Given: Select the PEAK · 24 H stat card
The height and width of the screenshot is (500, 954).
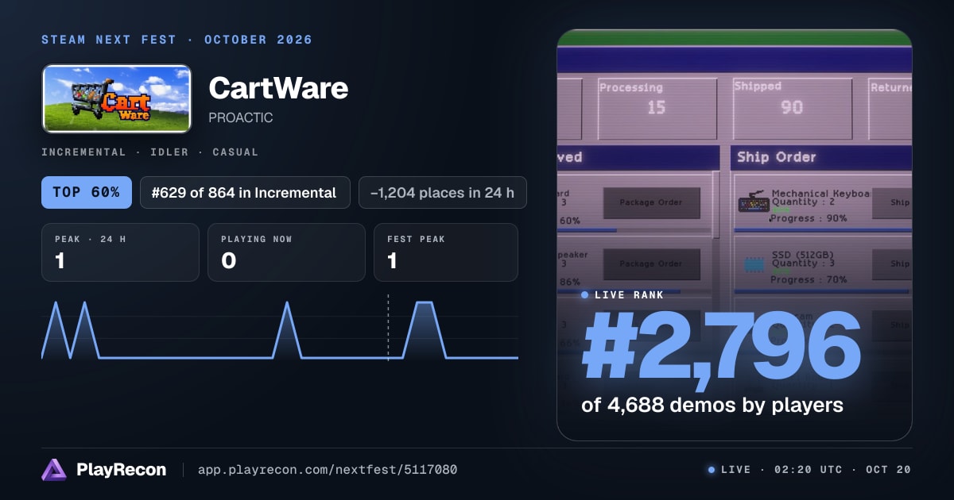Looking at the screenshot, I should point(120,252).
